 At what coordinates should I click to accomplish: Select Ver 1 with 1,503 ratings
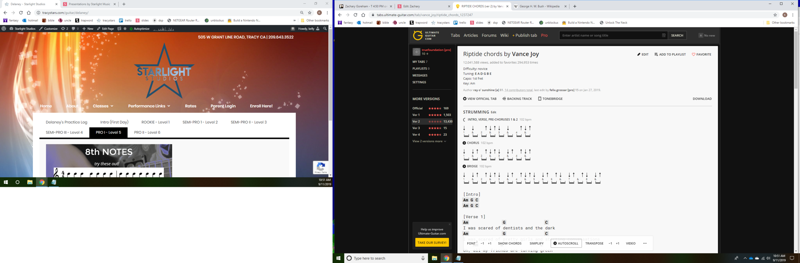tap(432, 115)
